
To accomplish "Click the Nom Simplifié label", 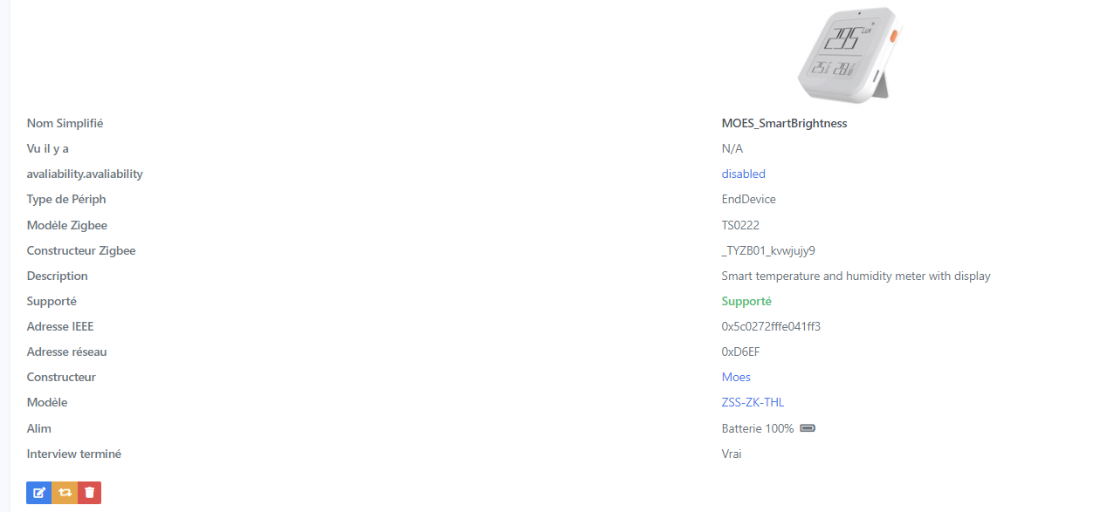I will pos(65,123).
